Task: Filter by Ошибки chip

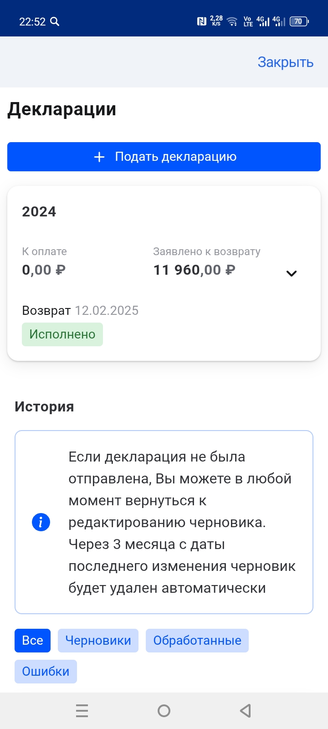Action: (x=46, y=672)
